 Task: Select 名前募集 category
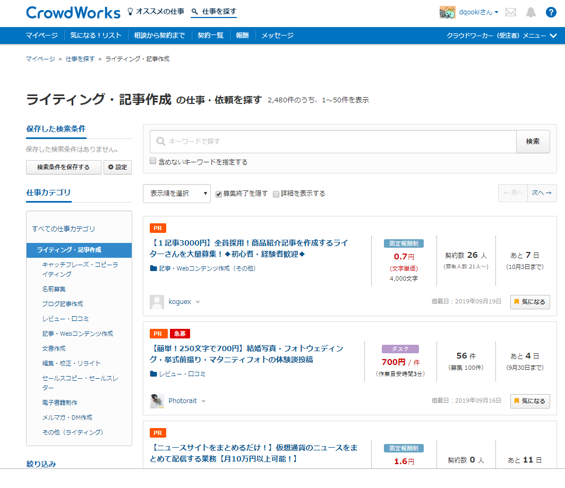point(54,289)
